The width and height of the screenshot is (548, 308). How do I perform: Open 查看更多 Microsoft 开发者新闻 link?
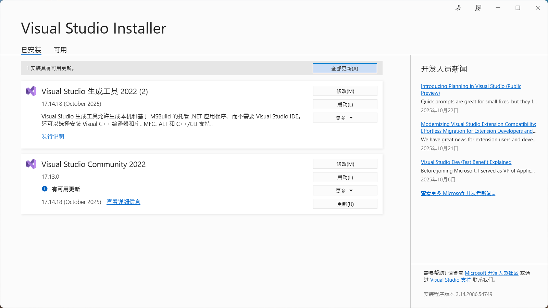pos(458,193)
